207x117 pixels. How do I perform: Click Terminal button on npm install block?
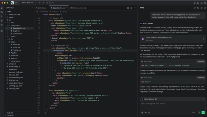pos(201,78)
